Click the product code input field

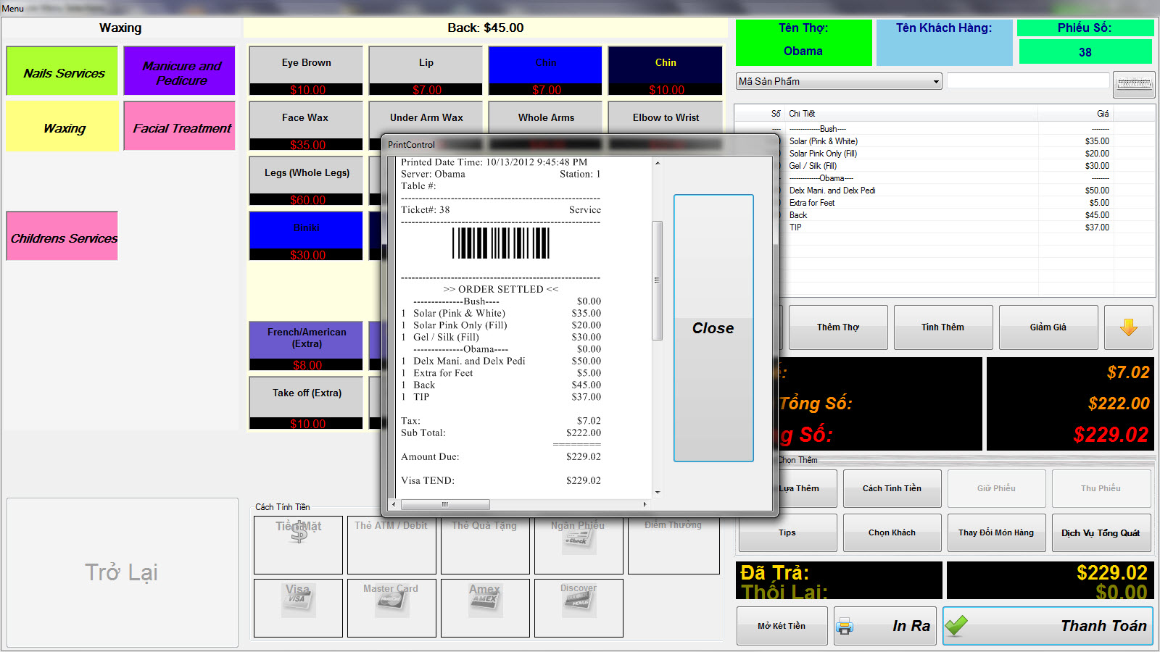coord(1027,81)
